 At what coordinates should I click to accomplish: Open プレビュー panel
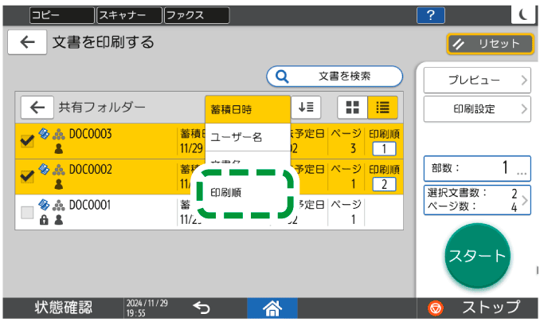pyautogui.click(x=477, y=80)
